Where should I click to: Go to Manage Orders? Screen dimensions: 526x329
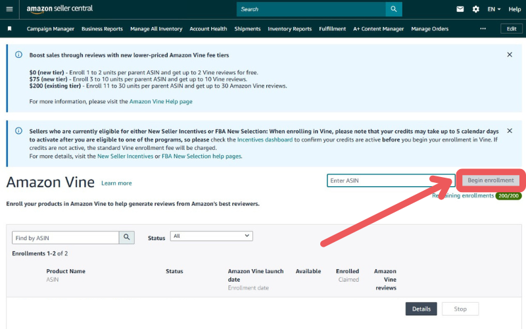[429, 29]
